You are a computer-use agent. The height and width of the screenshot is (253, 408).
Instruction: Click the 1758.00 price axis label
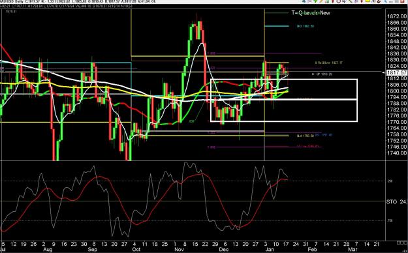pos(397,134)
